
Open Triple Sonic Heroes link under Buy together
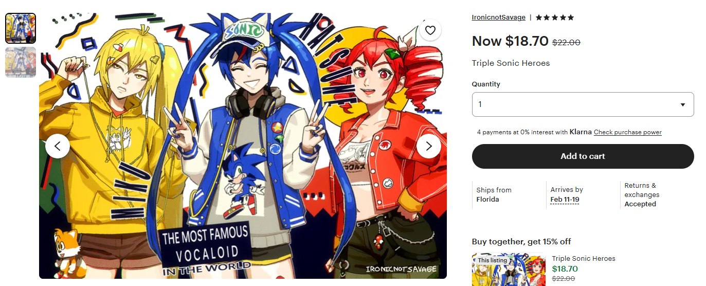[x=584, y=259]
